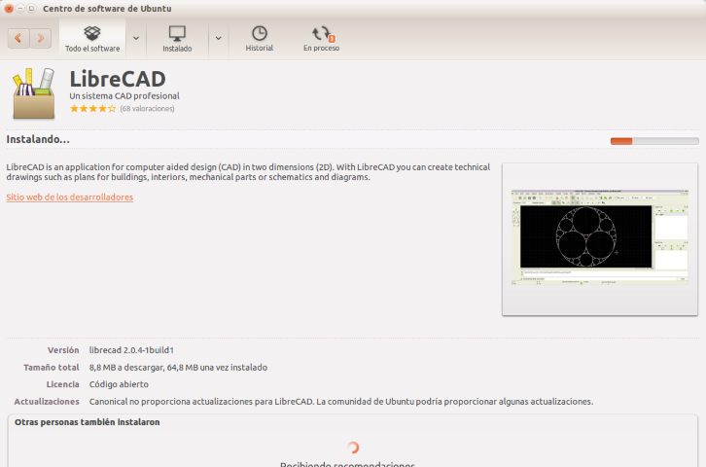Click the 'Versión' label
Viewport: 706px width, 467px height.
click(x=63, y=350)
